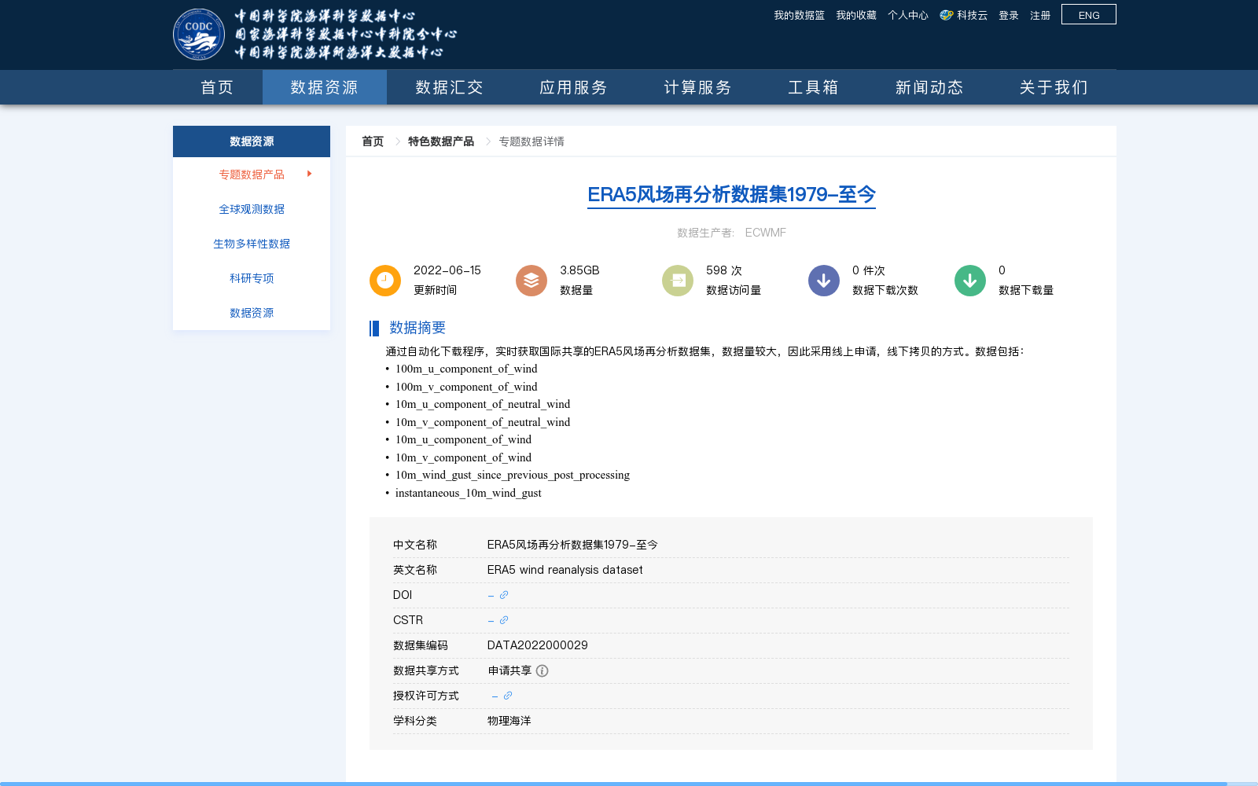Select 生物多样性数据 in the sidebar

(252, 244)
